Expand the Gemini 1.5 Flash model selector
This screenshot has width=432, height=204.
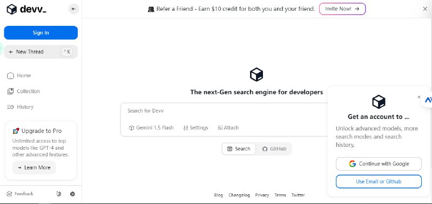(x=151, y=128)
